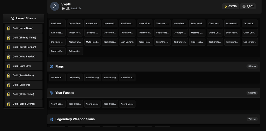Click the cube icon next to Year Passes
The width and height of the screenshot is (266, 131).
tap(51, 93)
